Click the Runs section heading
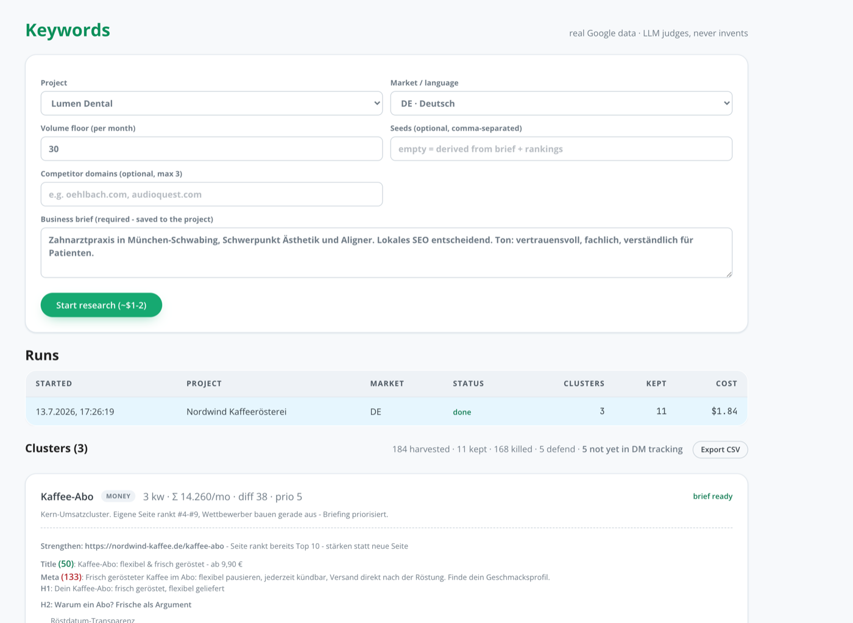 42,356
